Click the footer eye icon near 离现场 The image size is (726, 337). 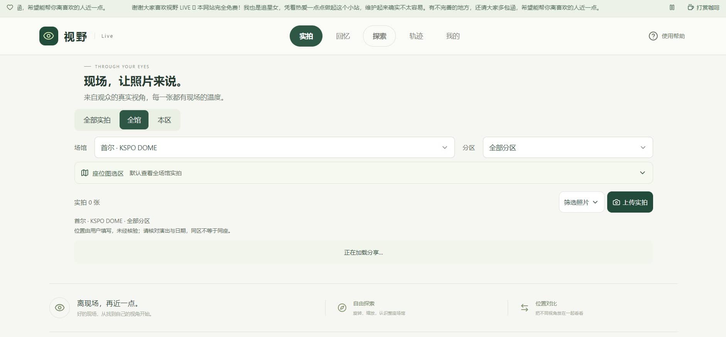59,308
